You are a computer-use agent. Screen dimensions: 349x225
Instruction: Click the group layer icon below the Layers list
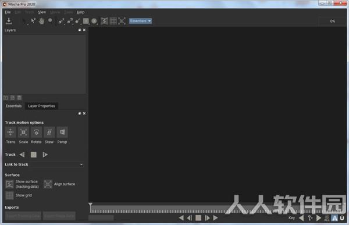6,98
